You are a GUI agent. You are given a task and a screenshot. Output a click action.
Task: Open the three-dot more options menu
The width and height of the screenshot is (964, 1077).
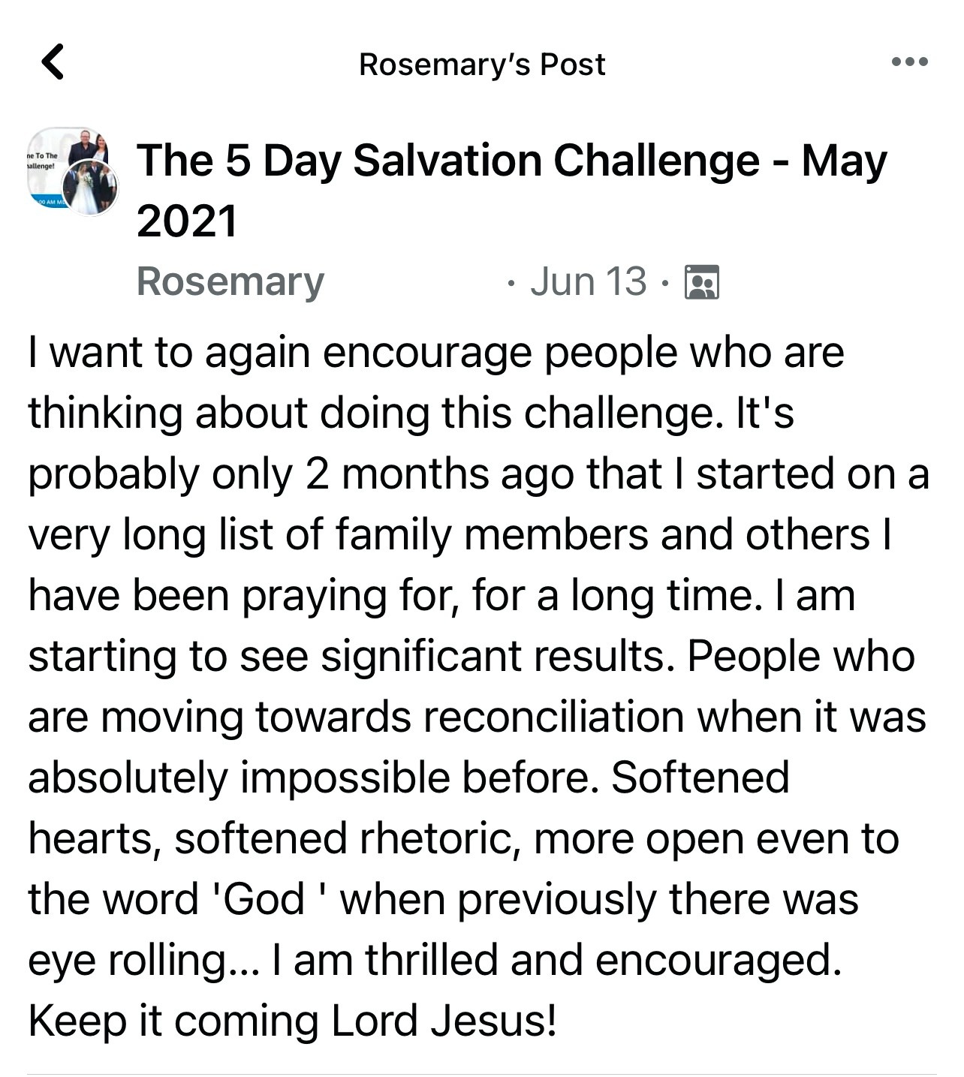pos(910,62)
